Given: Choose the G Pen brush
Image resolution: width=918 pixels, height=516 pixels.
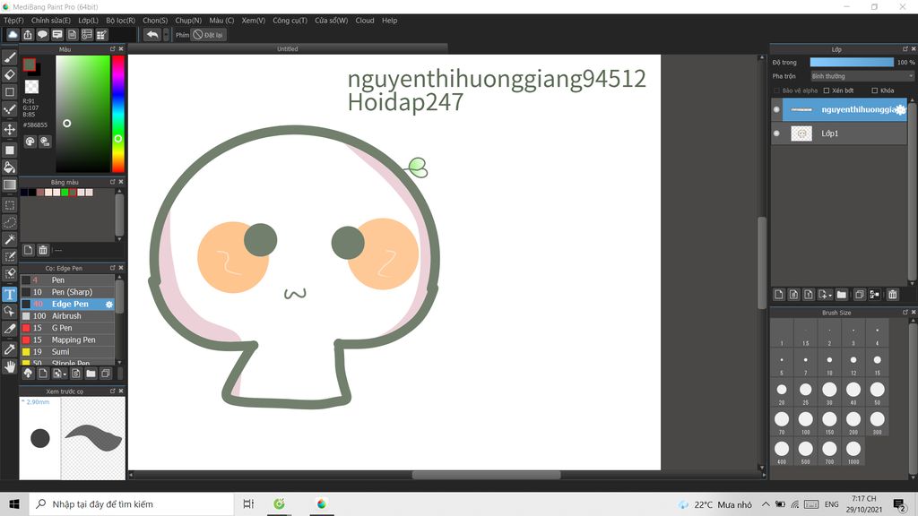Looking at the screenshot, I should [68, 328].
